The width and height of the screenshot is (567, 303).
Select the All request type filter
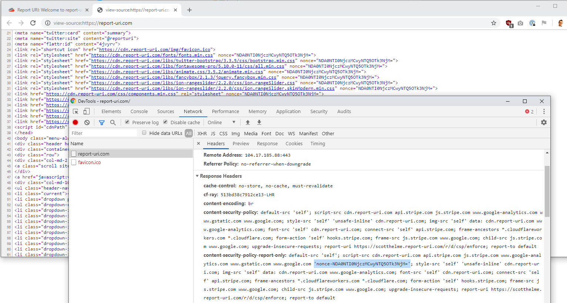coord(189,133)
